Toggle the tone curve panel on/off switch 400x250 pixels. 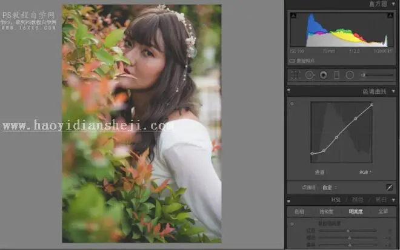click(288, 91)
